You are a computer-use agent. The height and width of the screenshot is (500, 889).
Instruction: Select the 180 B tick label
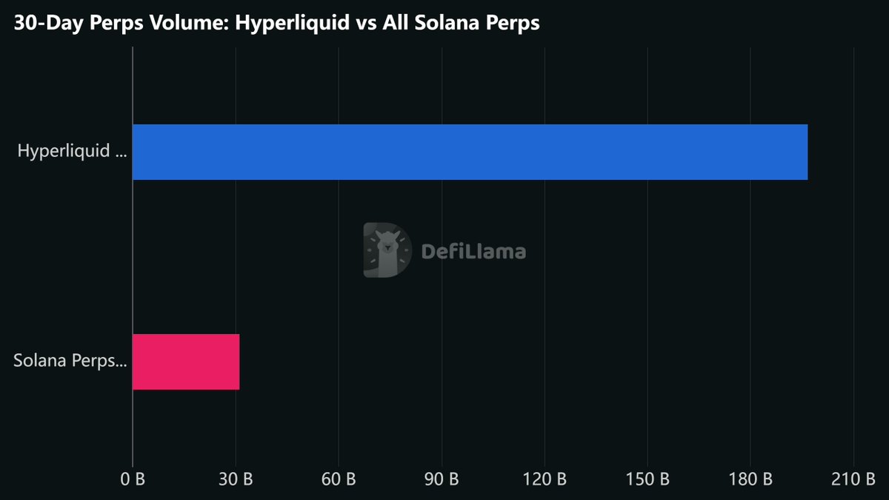(750, 479)
